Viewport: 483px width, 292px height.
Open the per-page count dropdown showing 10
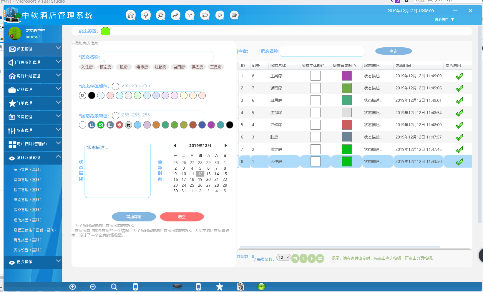coord(283,257)
